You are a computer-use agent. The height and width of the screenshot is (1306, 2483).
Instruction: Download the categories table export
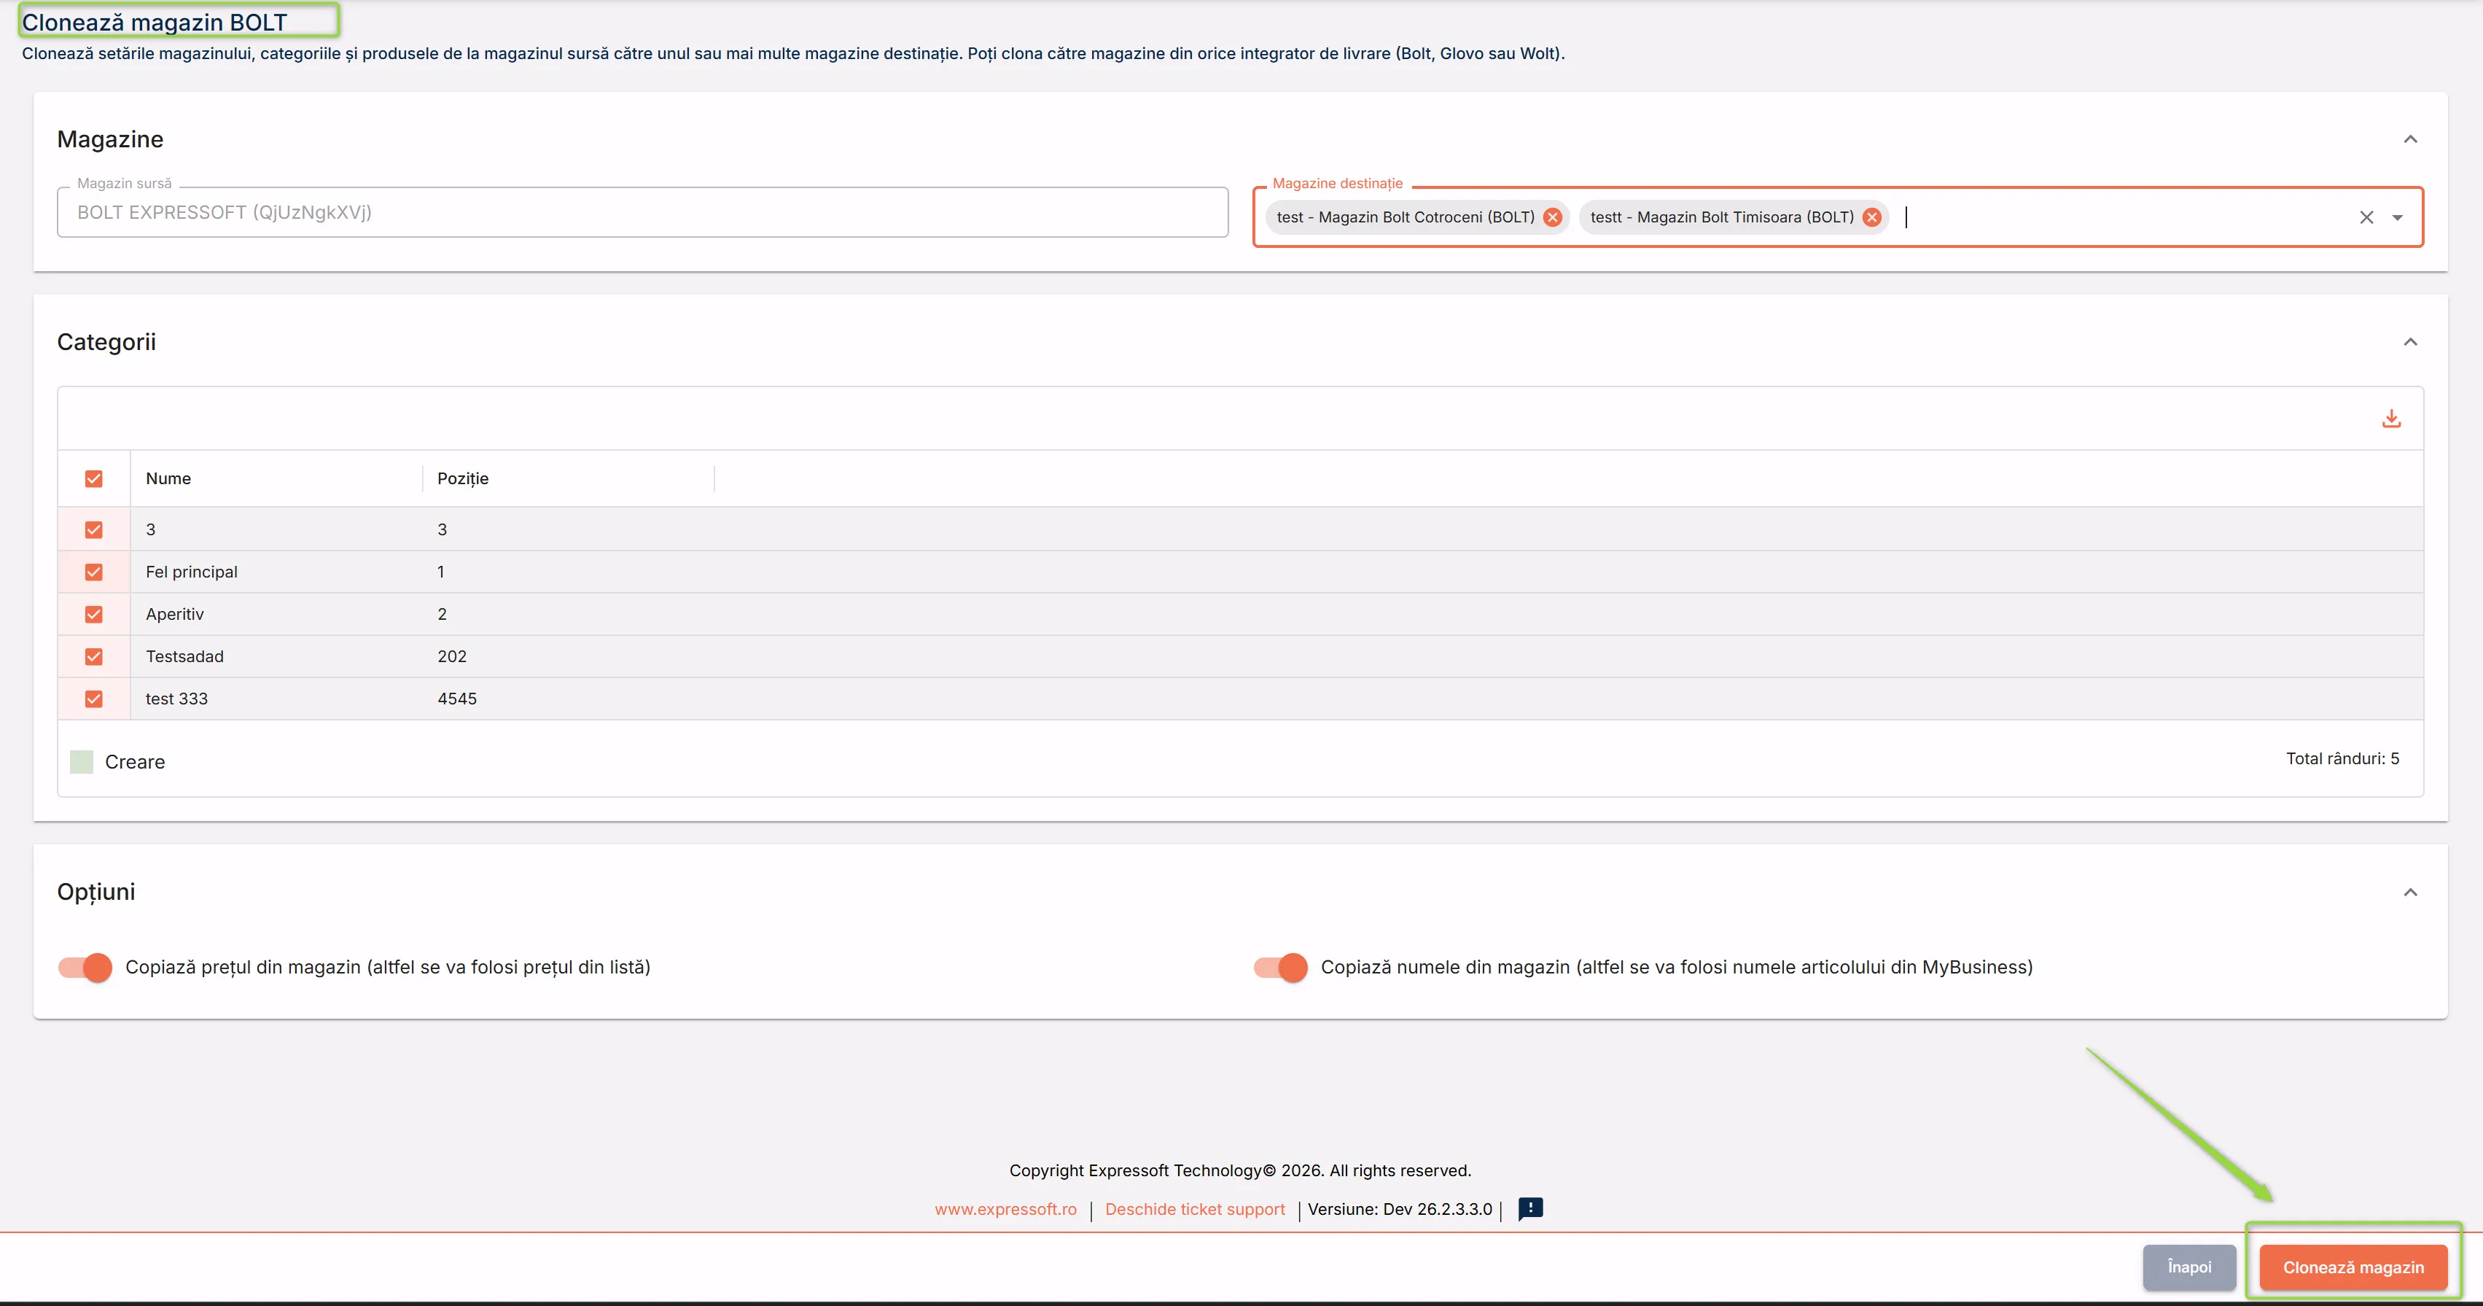click(x=2391, y=419)
